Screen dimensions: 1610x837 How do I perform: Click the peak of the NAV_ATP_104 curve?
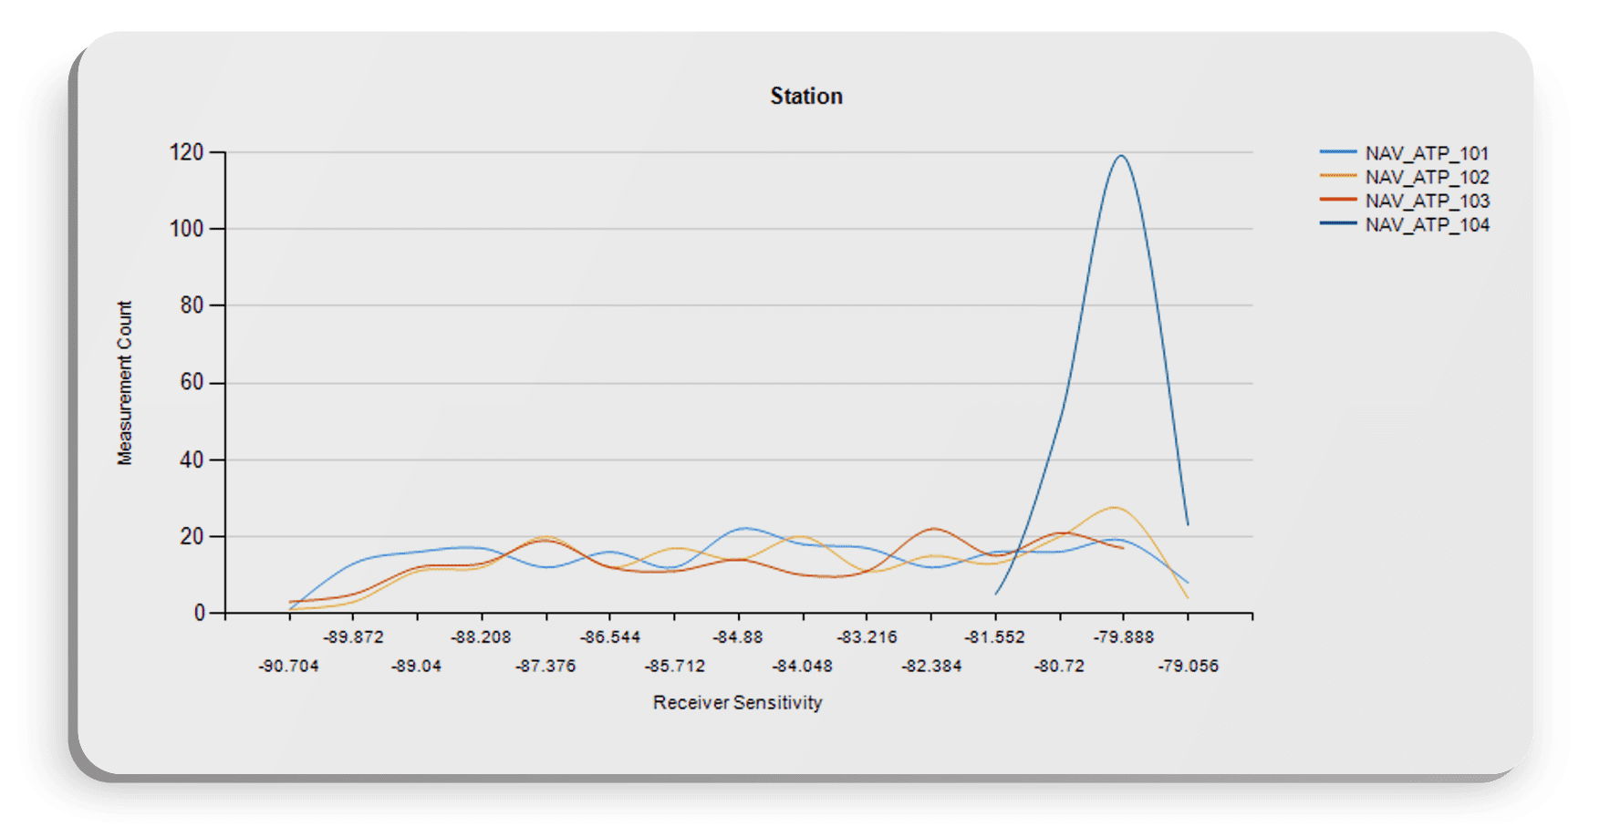click(x=1121, y=156)
